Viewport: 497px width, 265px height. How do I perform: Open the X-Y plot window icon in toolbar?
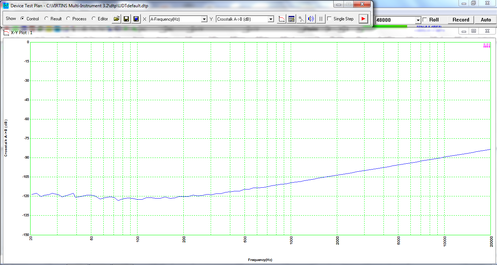[281, 19]
